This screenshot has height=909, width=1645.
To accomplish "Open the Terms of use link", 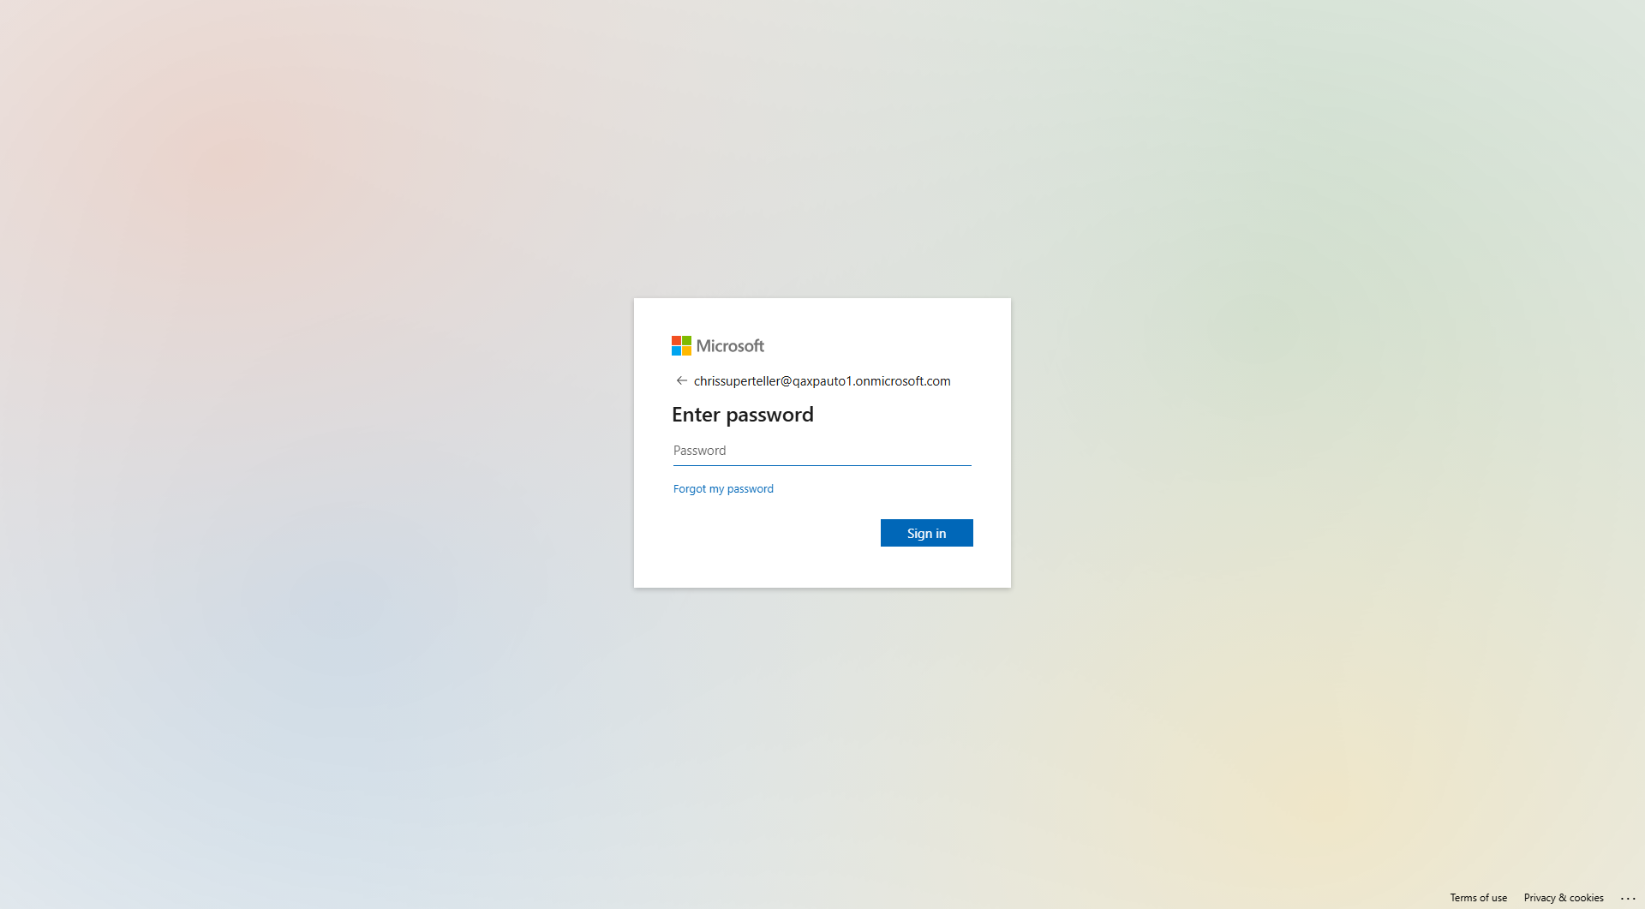I will (1478, 898).
